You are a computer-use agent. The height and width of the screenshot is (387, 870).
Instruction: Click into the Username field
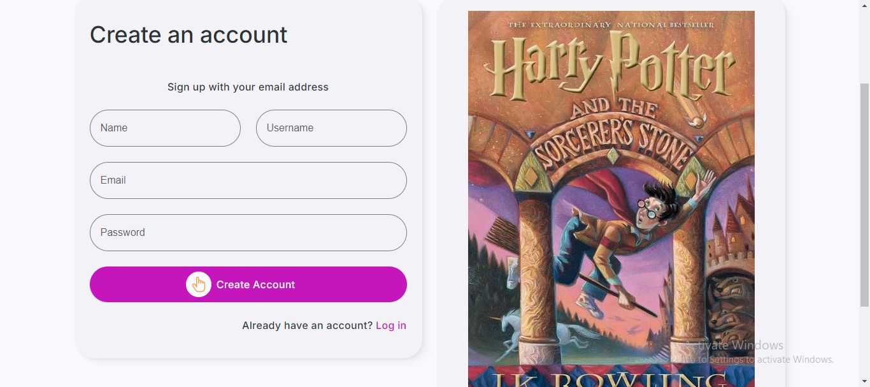point(331,128)
